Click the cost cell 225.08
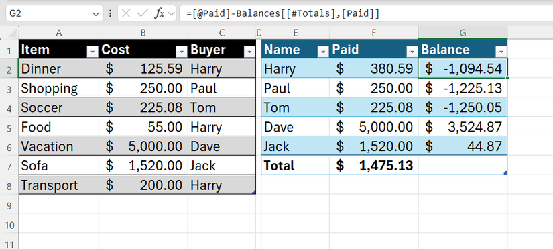 143,107
